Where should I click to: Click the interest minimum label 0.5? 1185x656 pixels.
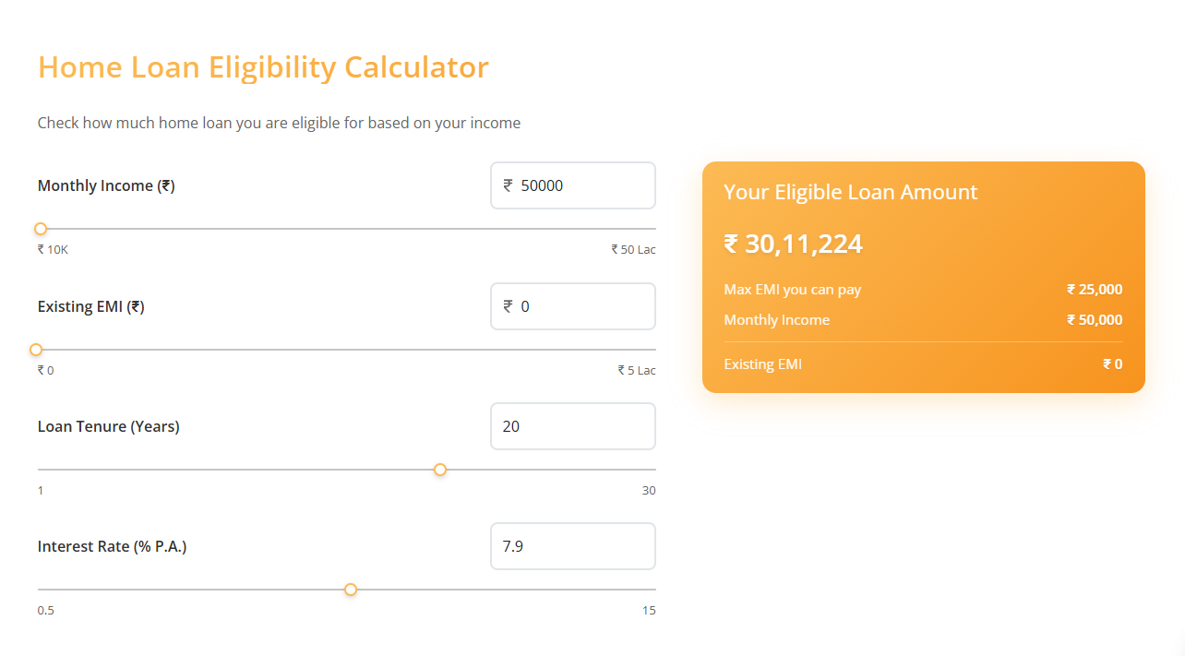click(46, 610)
